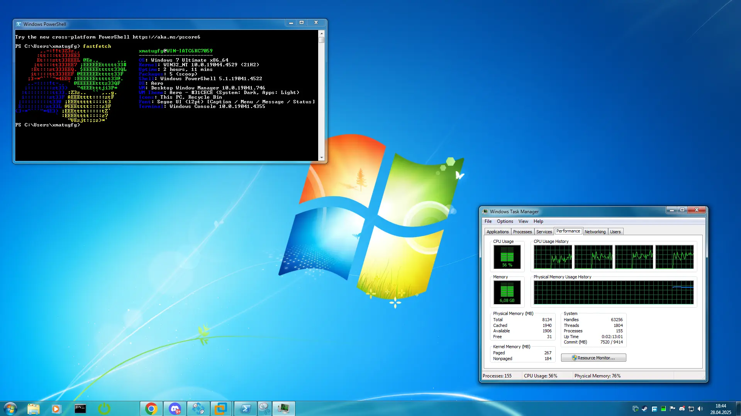
Task: Click the Show desktop strip
Action: [738, 409]
